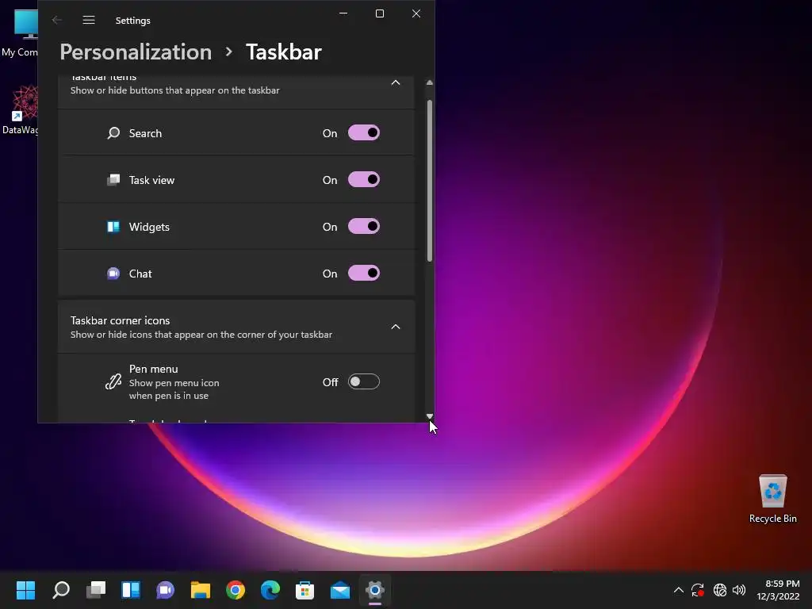Open taskbar Search magnifier
Screen dimensions: 812x609
coord(61,589)
